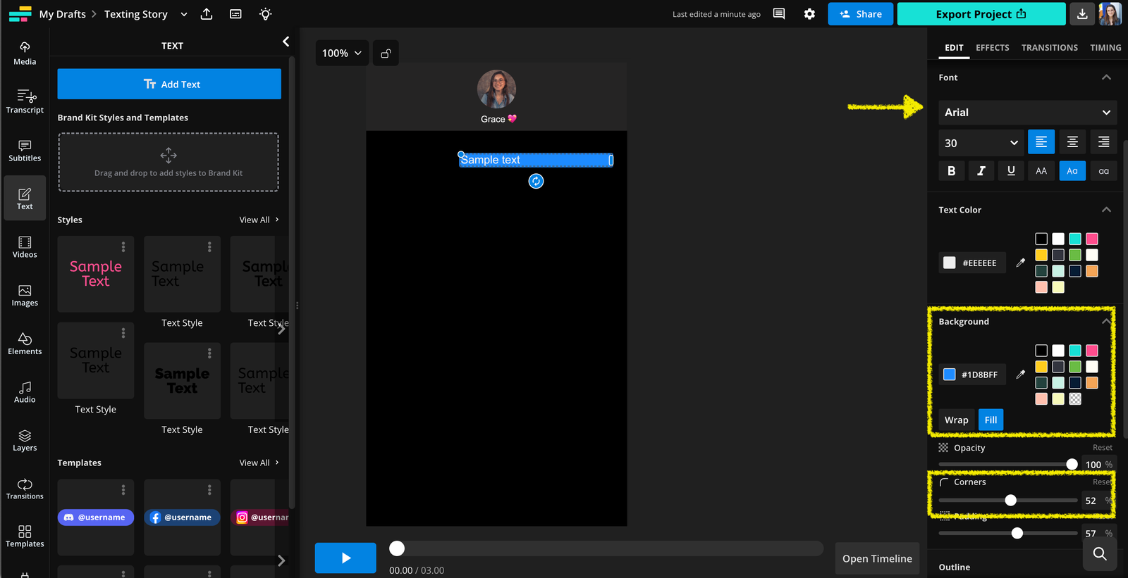Open the settings gear icon
1128x578 pixels.
(x=809, y=14)
